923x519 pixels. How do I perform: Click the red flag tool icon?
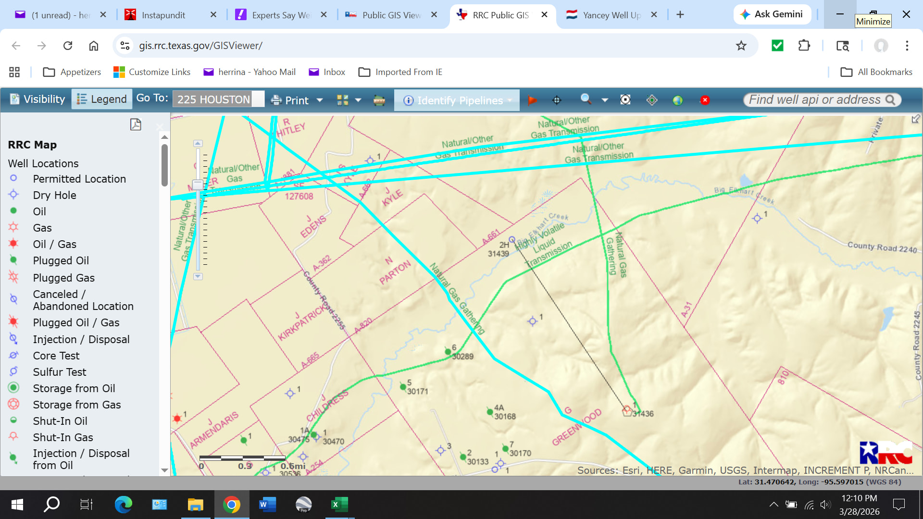coord(532,100)
